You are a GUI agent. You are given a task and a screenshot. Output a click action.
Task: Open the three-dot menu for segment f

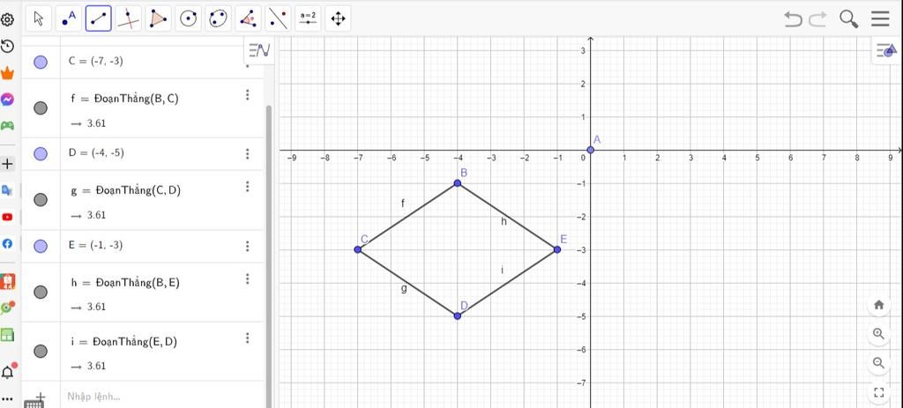(x=248, y=95)
